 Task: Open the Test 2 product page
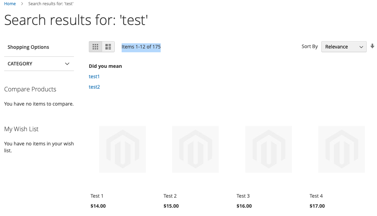pyautogui.click(x=170, y=196)
